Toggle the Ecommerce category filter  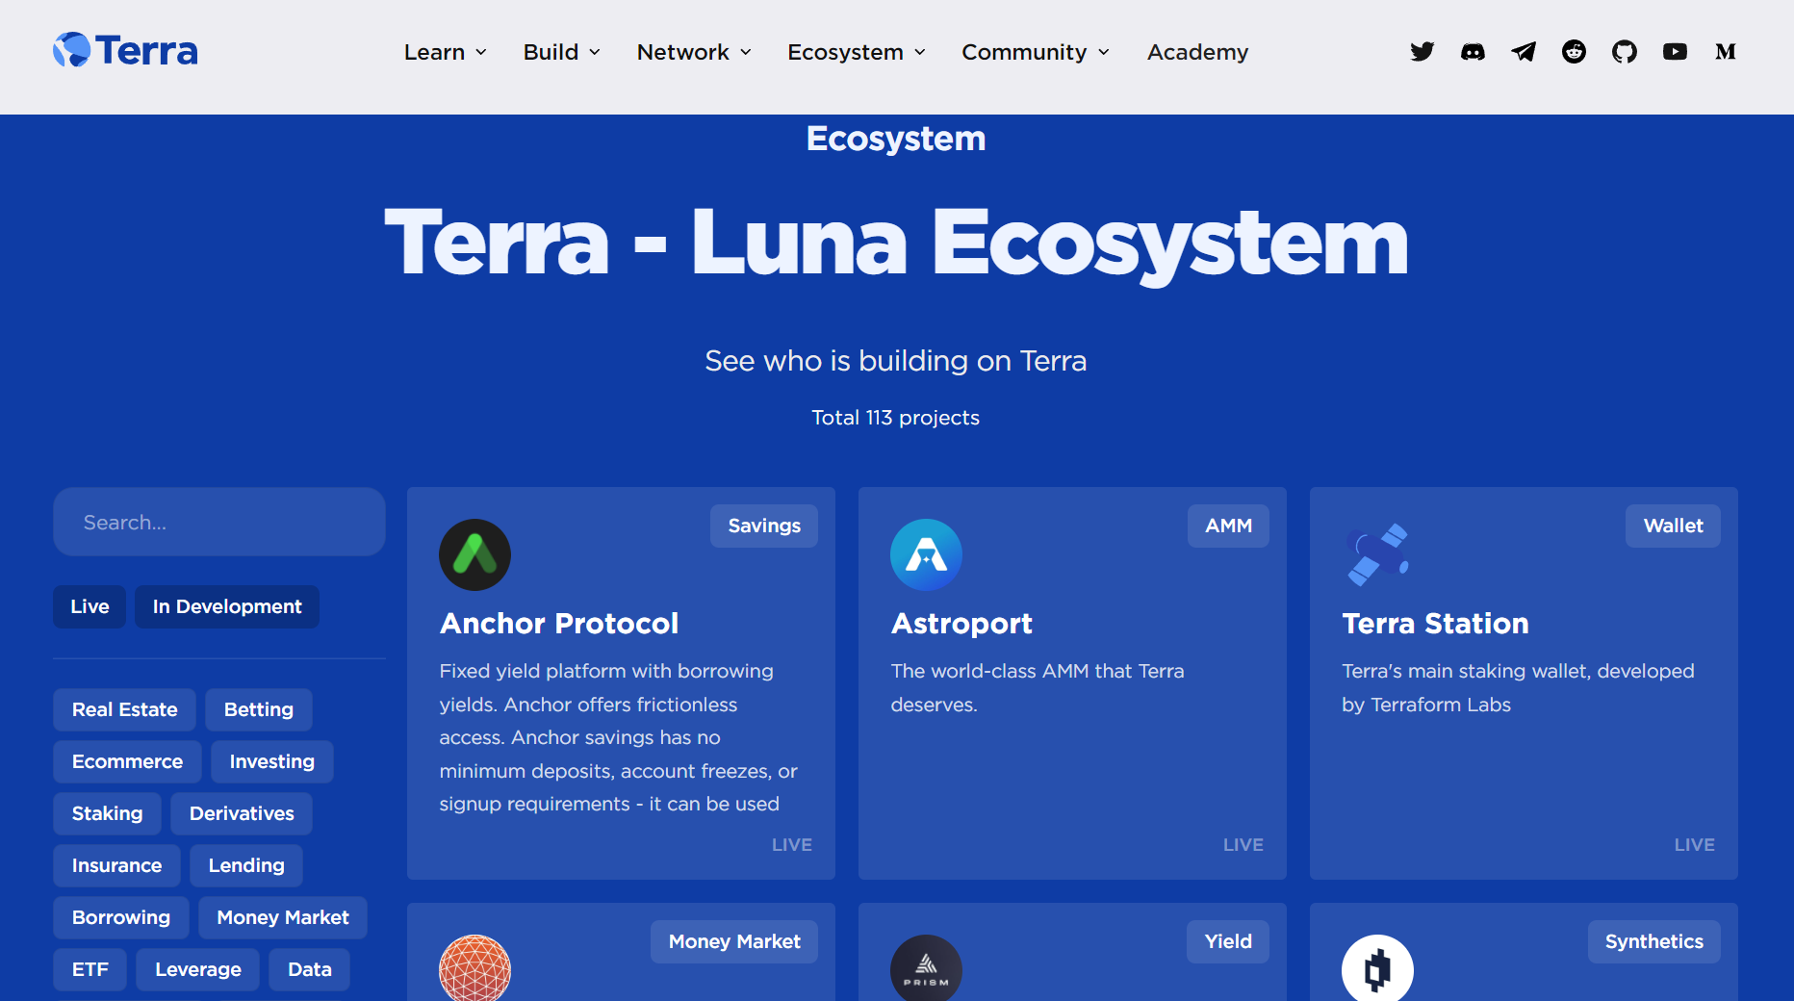127,761
